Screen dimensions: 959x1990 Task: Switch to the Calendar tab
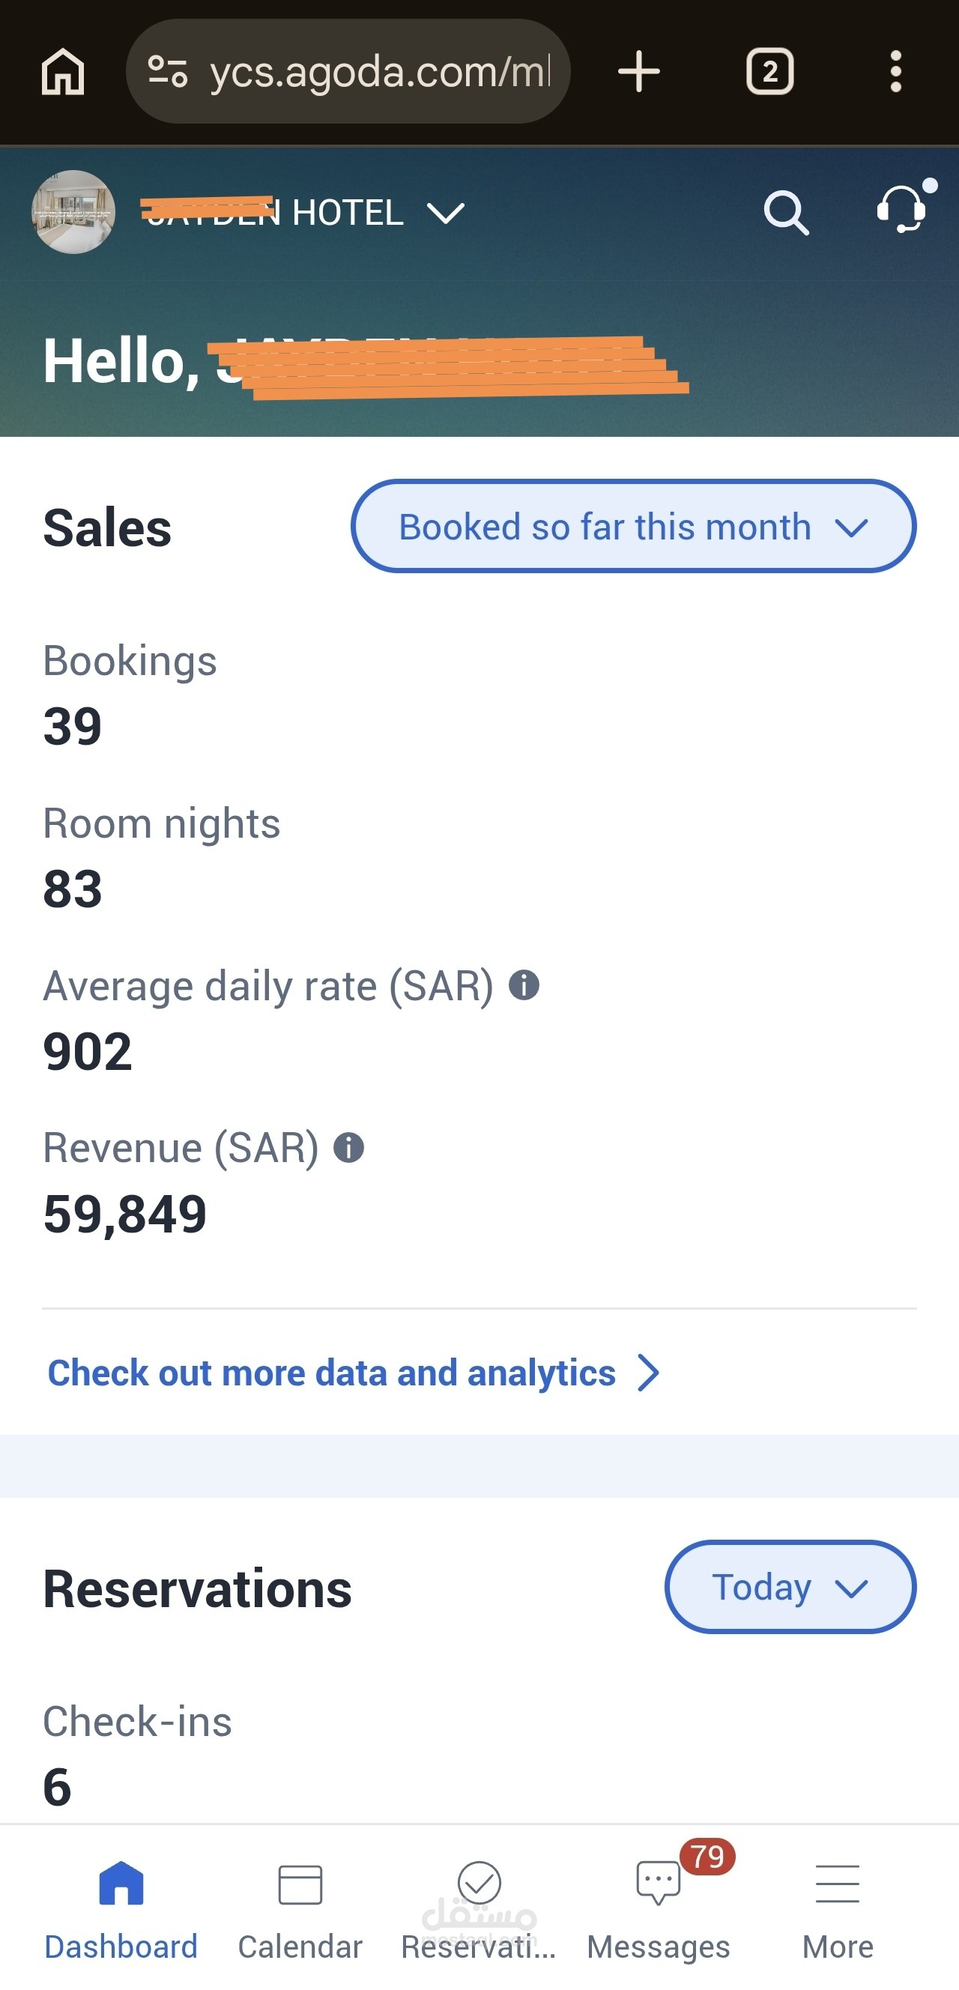click(300, 1910)
